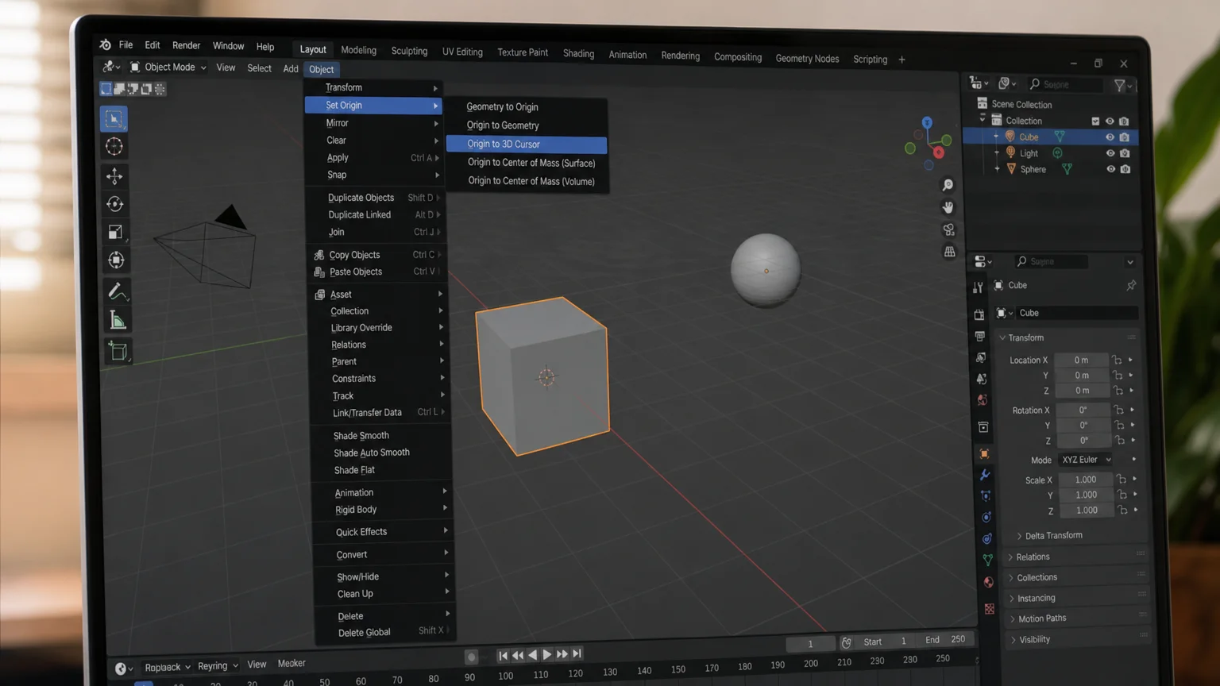The image size is (1220, 686).
Task: Play the animation forward
Action: point(547,655)
